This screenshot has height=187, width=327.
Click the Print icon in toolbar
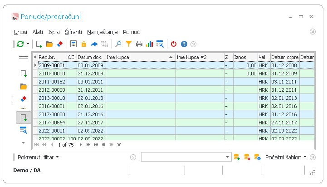coord(139,44)
